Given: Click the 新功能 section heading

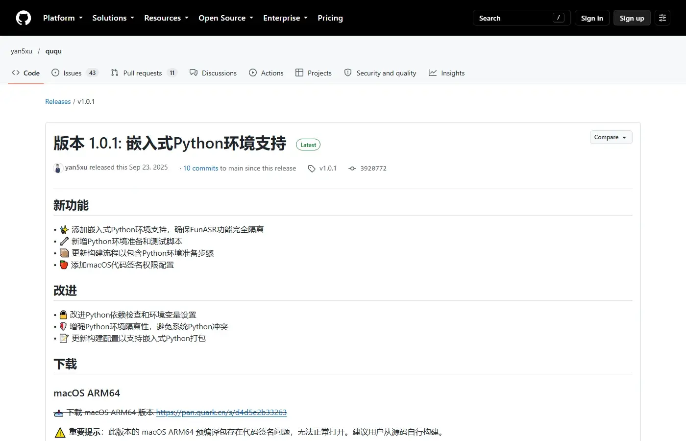Looking at the screenshot, I should point(71,205).
